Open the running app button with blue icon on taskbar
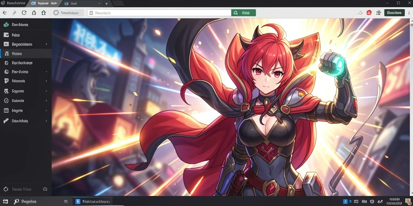The width and height of the screenshot is (413, 206). (x=92, y=202)
